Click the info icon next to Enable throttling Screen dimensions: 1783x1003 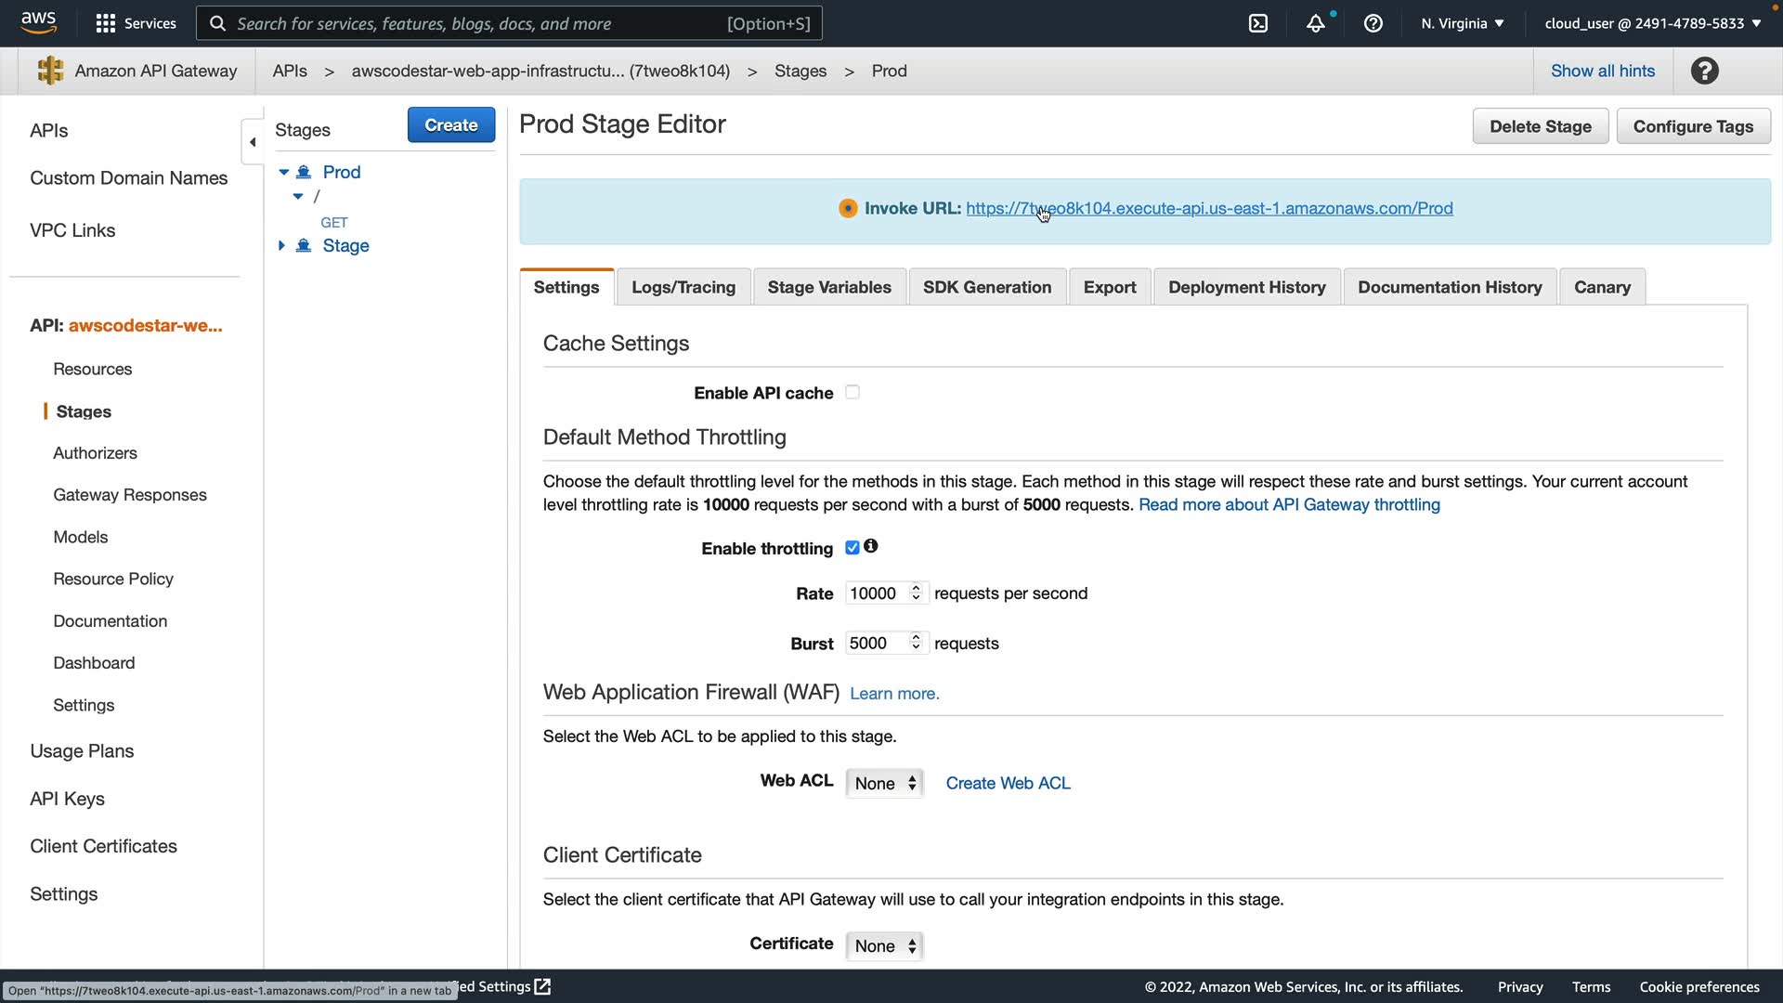pos(870,546)
